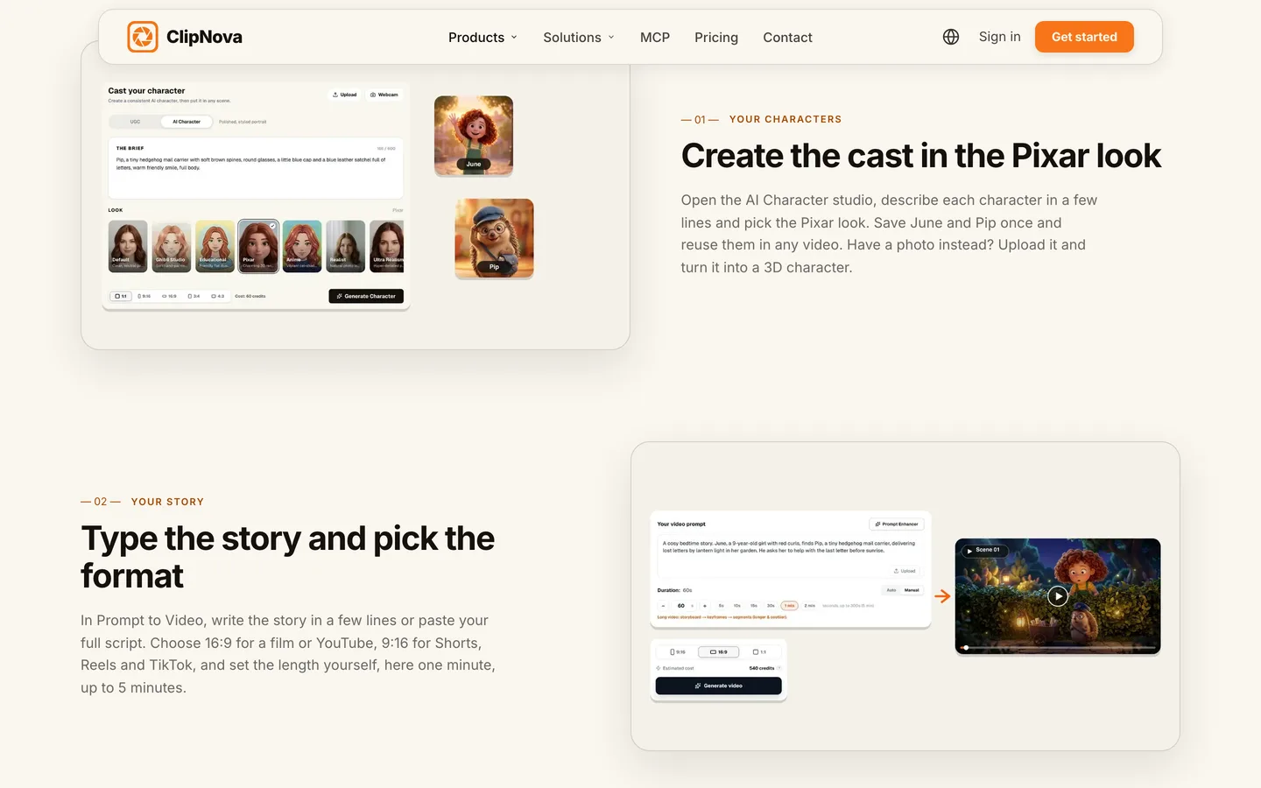Viewport: 1261px width, 788px height.
Task: Select the Anime look portrait
Action: 302,246
